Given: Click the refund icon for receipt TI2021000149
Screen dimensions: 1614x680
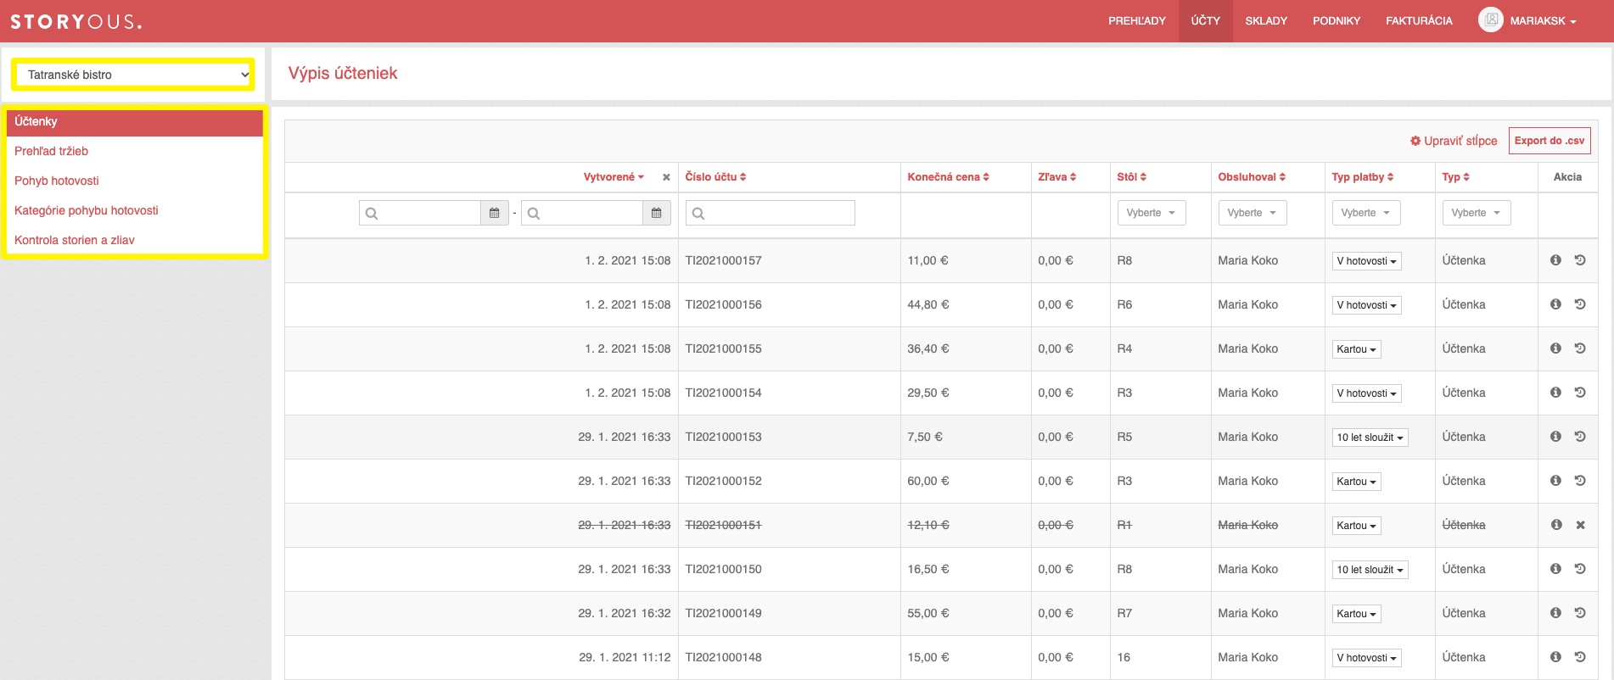Looking at the screenshot, I should tap(1580, 613).
